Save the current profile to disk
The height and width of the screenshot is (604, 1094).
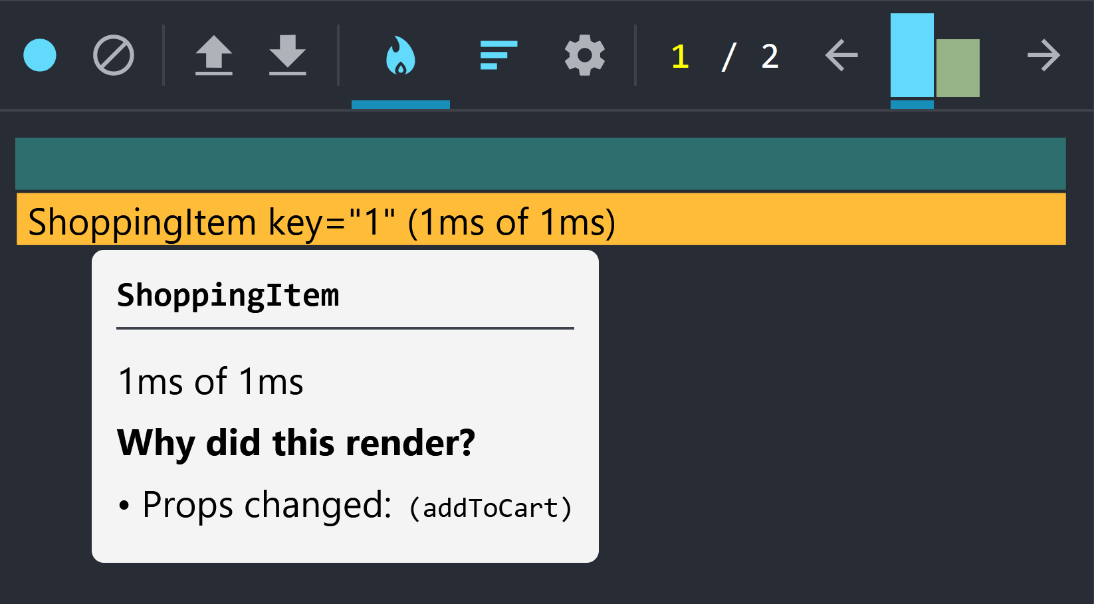pos(288,56)
